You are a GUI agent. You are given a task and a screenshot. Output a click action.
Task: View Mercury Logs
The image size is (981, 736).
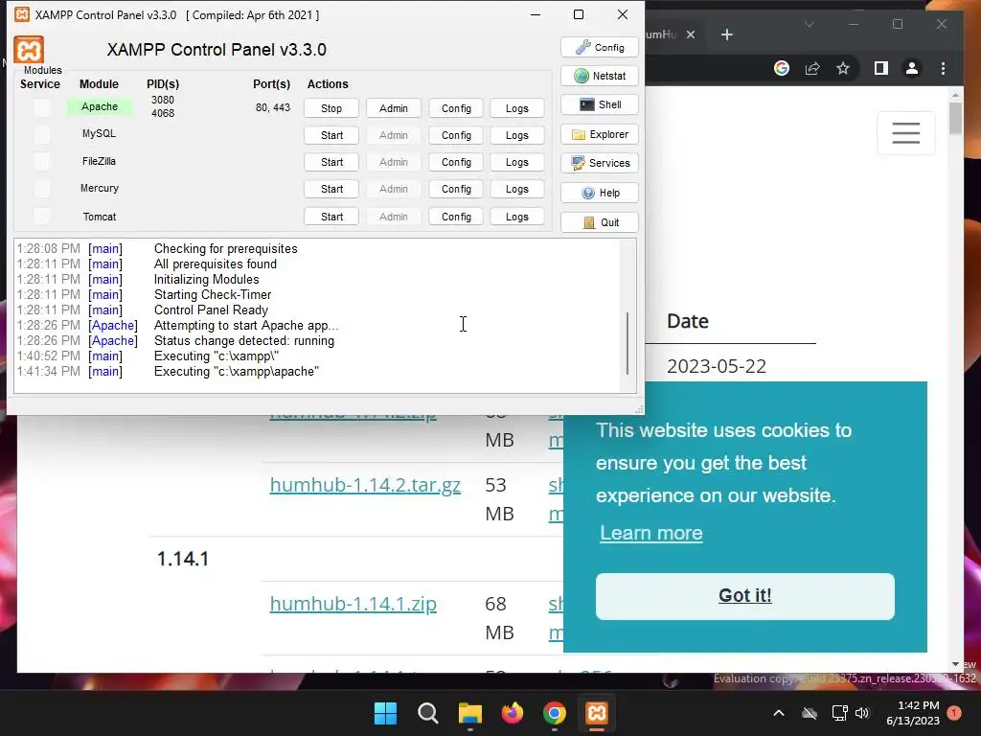[x=516, y=189]
